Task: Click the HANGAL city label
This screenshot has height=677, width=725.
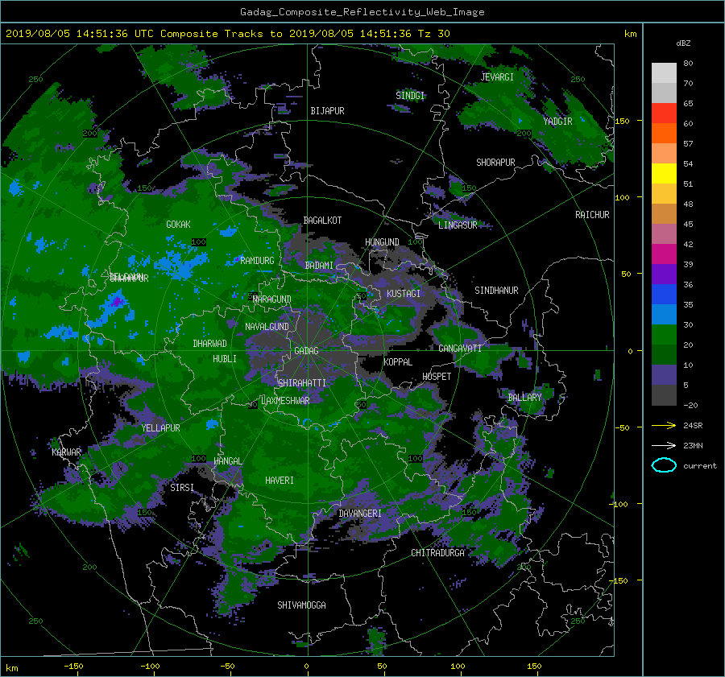Action: (x=227, y=461)
